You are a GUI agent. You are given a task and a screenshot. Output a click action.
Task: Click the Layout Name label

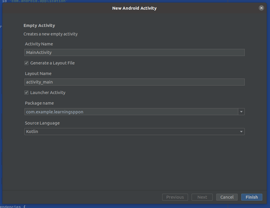pyautogui.click(x=38, y=74)
